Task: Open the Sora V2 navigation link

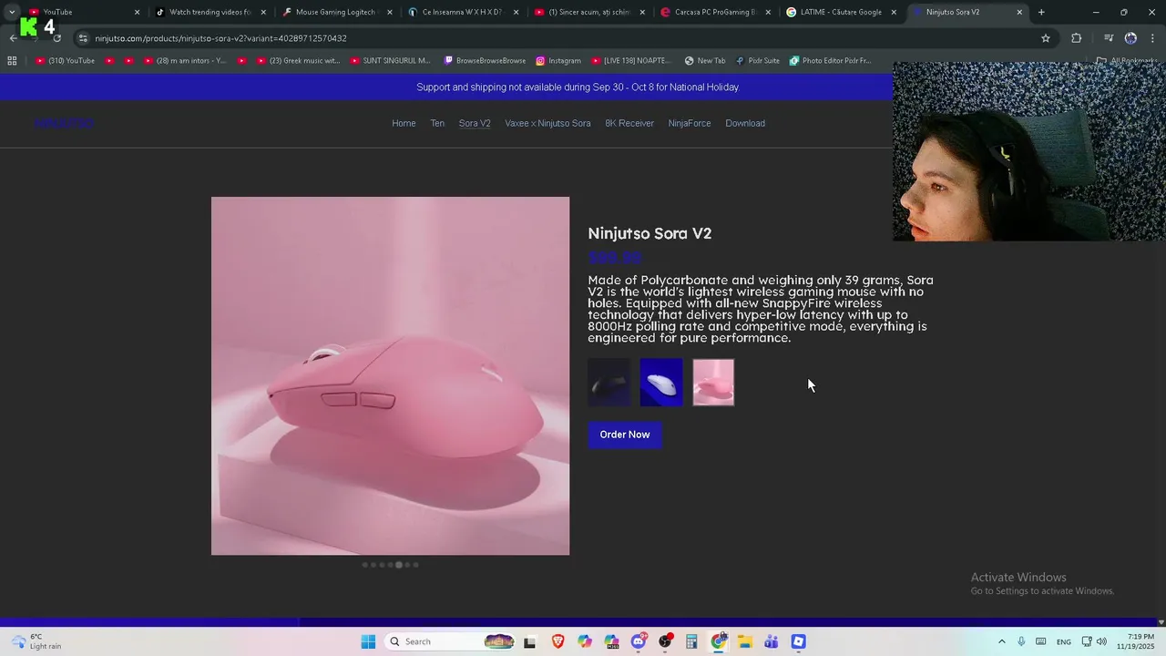Action: (x=475, y=123)
